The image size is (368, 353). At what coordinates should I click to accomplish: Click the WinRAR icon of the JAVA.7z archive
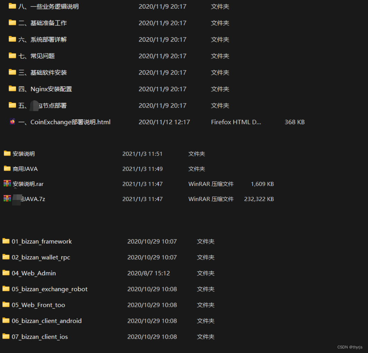[x=7, y=199]
